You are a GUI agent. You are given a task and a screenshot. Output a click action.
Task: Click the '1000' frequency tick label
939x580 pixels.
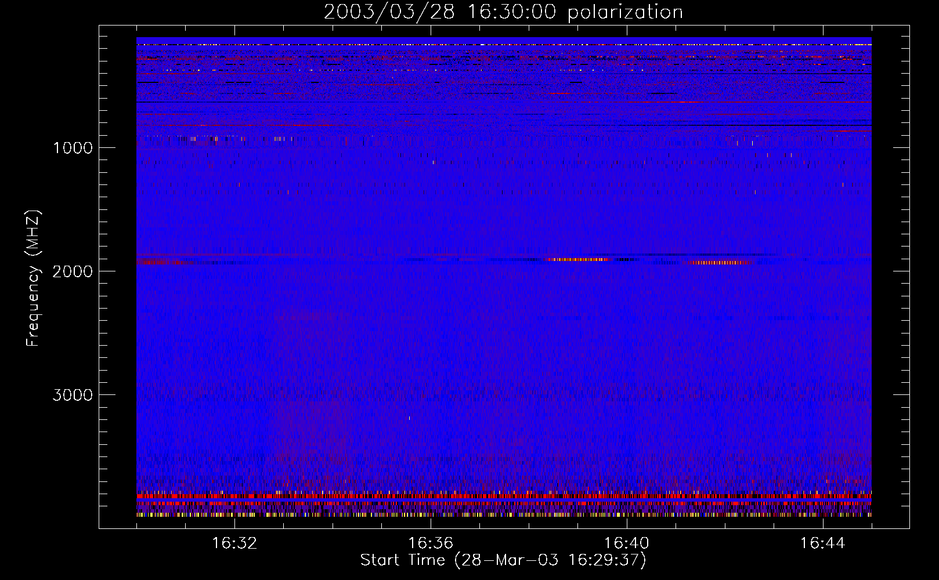(73, 148)
